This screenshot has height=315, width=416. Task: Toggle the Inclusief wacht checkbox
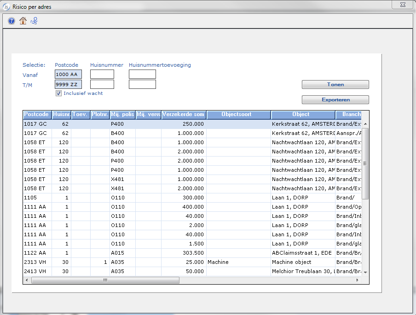[58, 93]
